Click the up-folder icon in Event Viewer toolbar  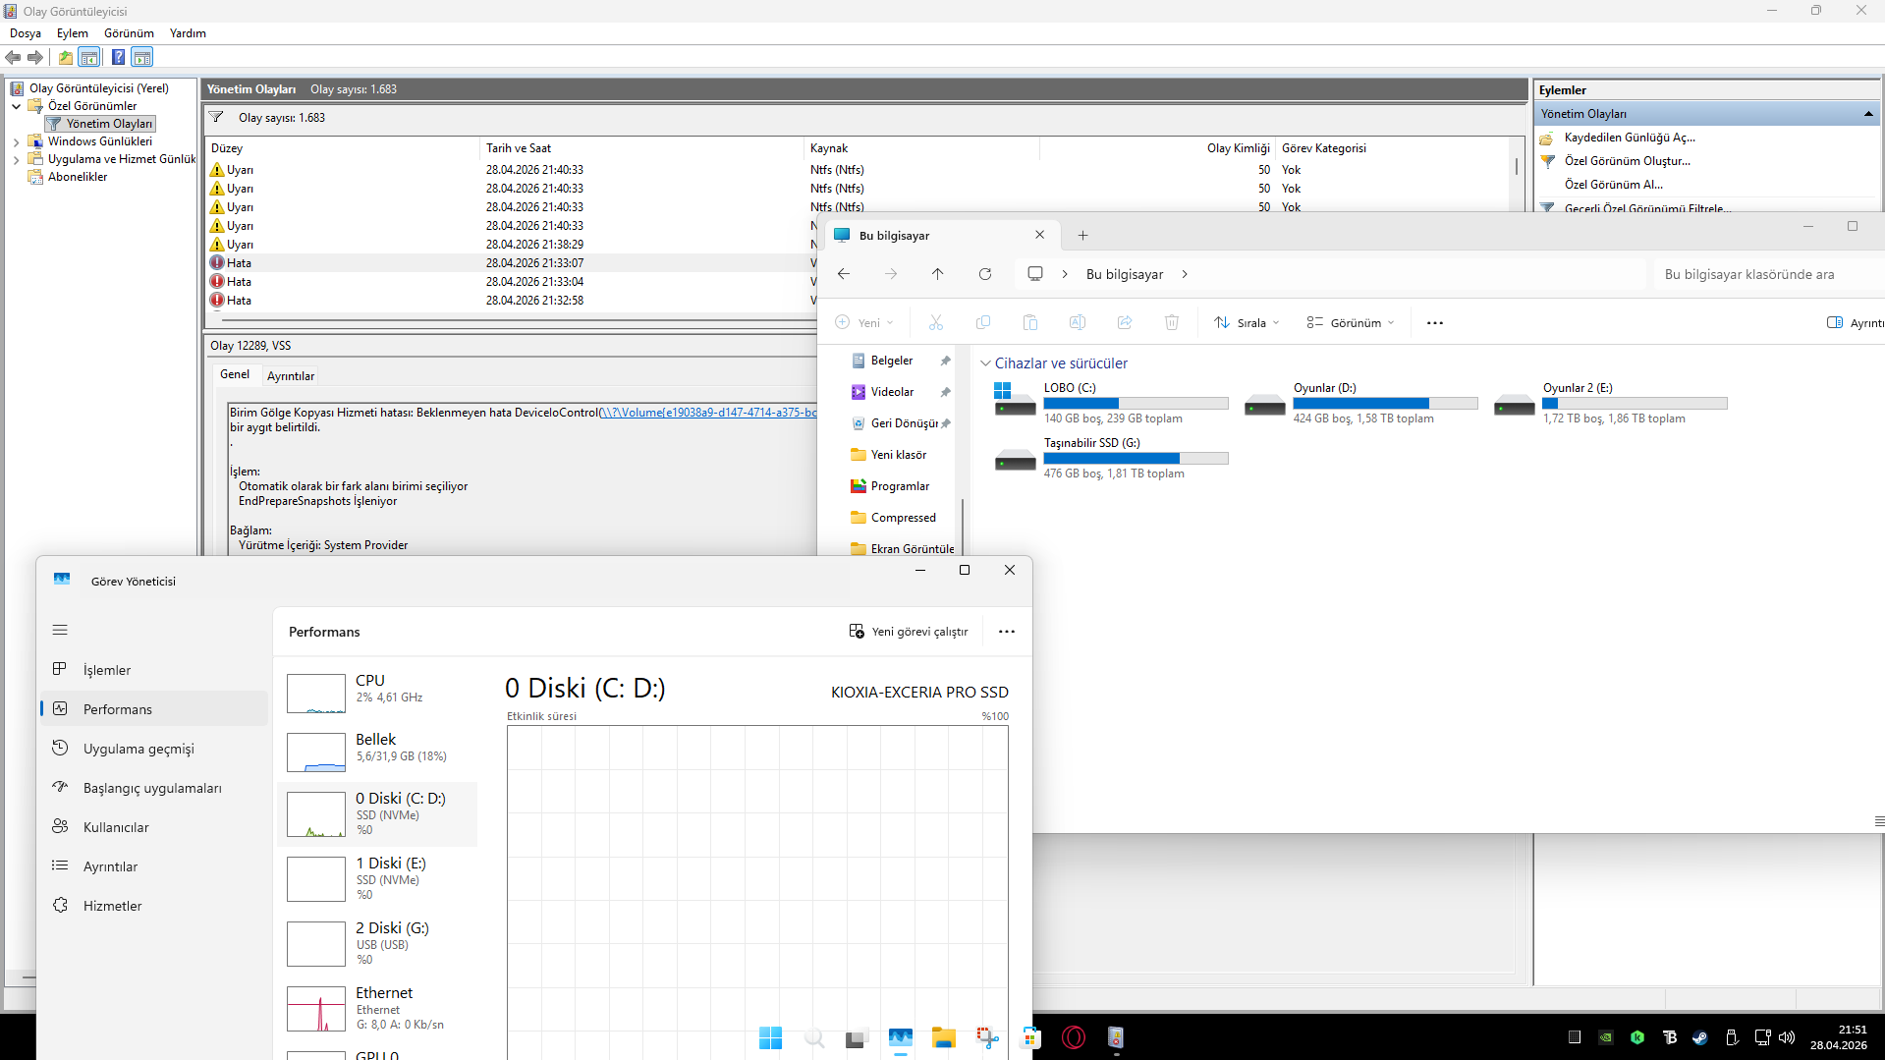click(65, 57)
